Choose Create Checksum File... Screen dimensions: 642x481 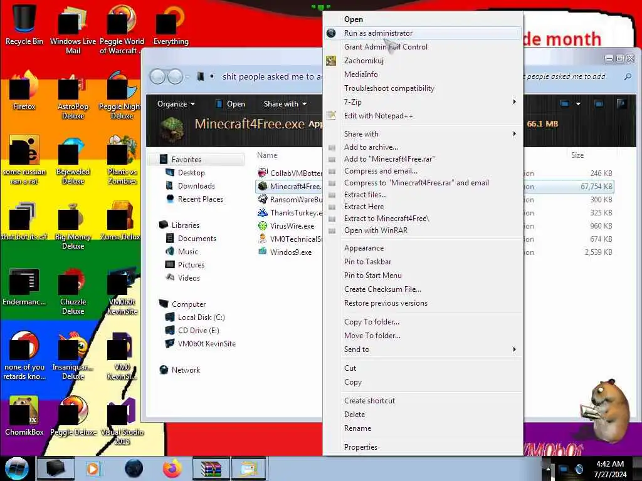pyautogui.click(x=423, y=289)
